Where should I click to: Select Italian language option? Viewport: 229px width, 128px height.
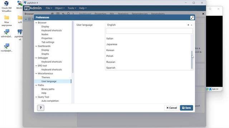tap(148, 38)
